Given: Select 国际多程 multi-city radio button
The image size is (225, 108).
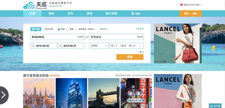Looking at the screenshot, I should (77, 29).
